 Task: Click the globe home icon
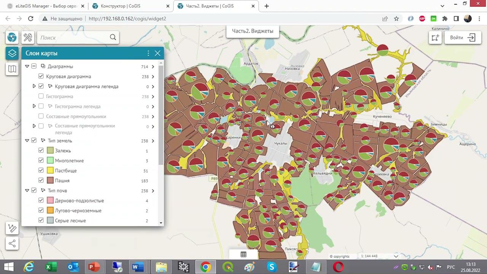[12, 37]
